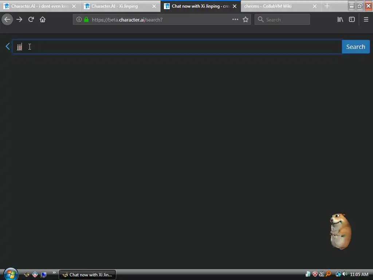This screenshot has width=373, height=280.
Task: Launch first quick launch raccoon icon
Action: click(27, 275)
